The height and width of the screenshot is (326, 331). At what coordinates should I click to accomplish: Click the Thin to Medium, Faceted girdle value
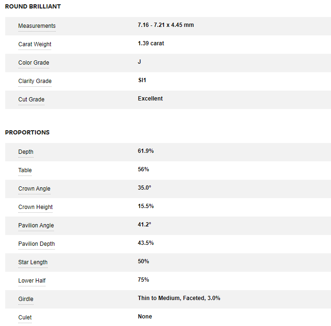point(179,298)
